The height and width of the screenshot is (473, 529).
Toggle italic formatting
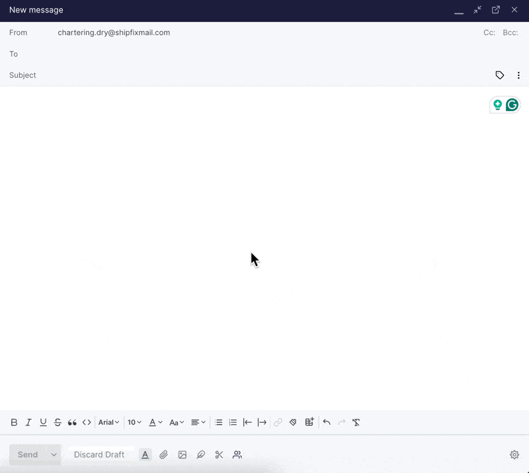tap(28, 422)
